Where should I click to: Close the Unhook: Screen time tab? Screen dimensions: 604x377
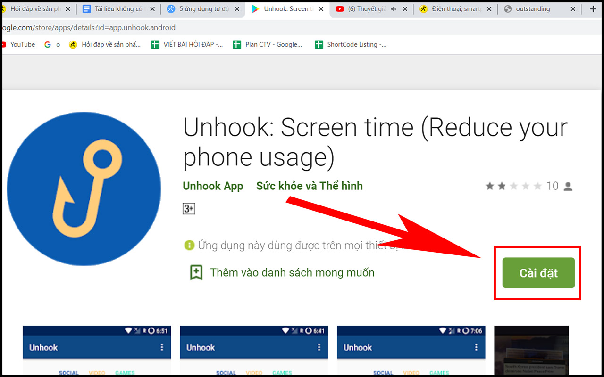tap(320, 9)
